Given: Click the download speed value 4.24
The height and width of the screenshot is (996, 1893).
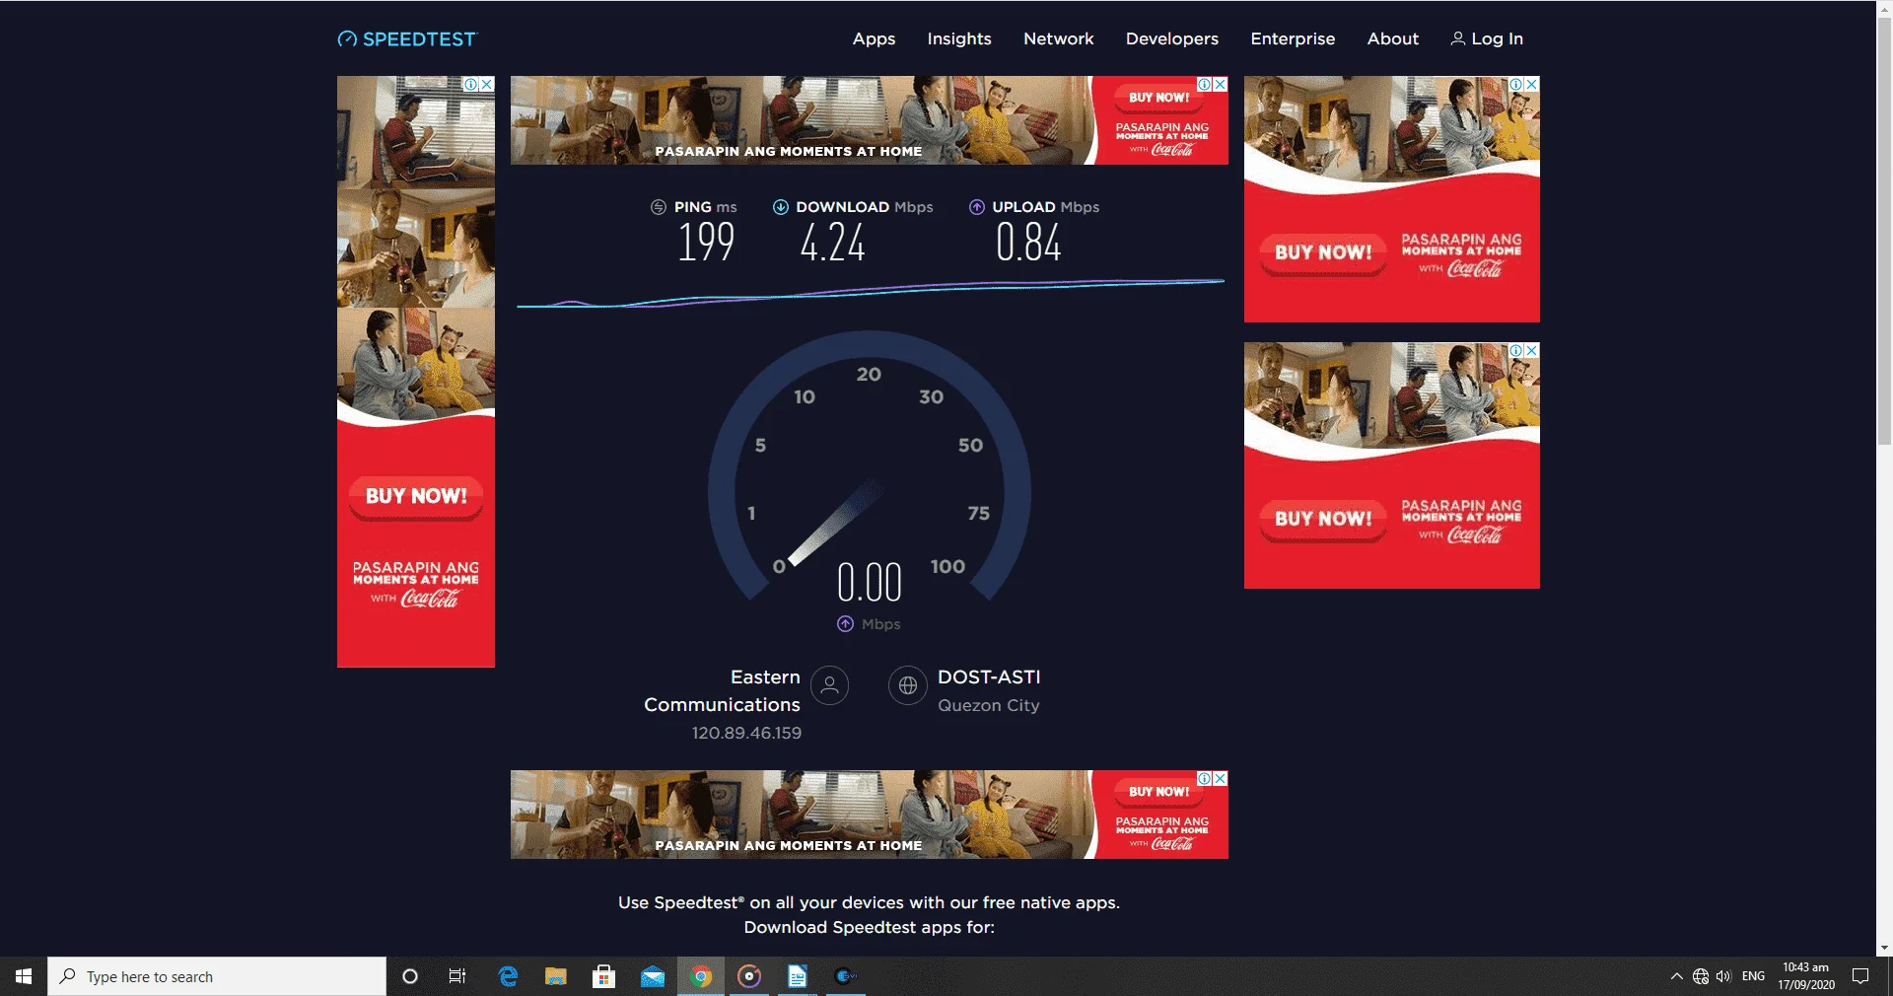Looking at the screenshot, I should coord(833,243).
